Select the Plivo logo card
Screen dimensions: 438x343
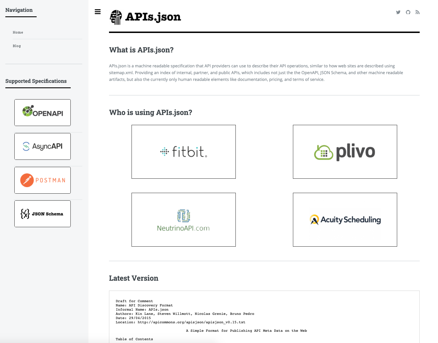coord(345,152)
